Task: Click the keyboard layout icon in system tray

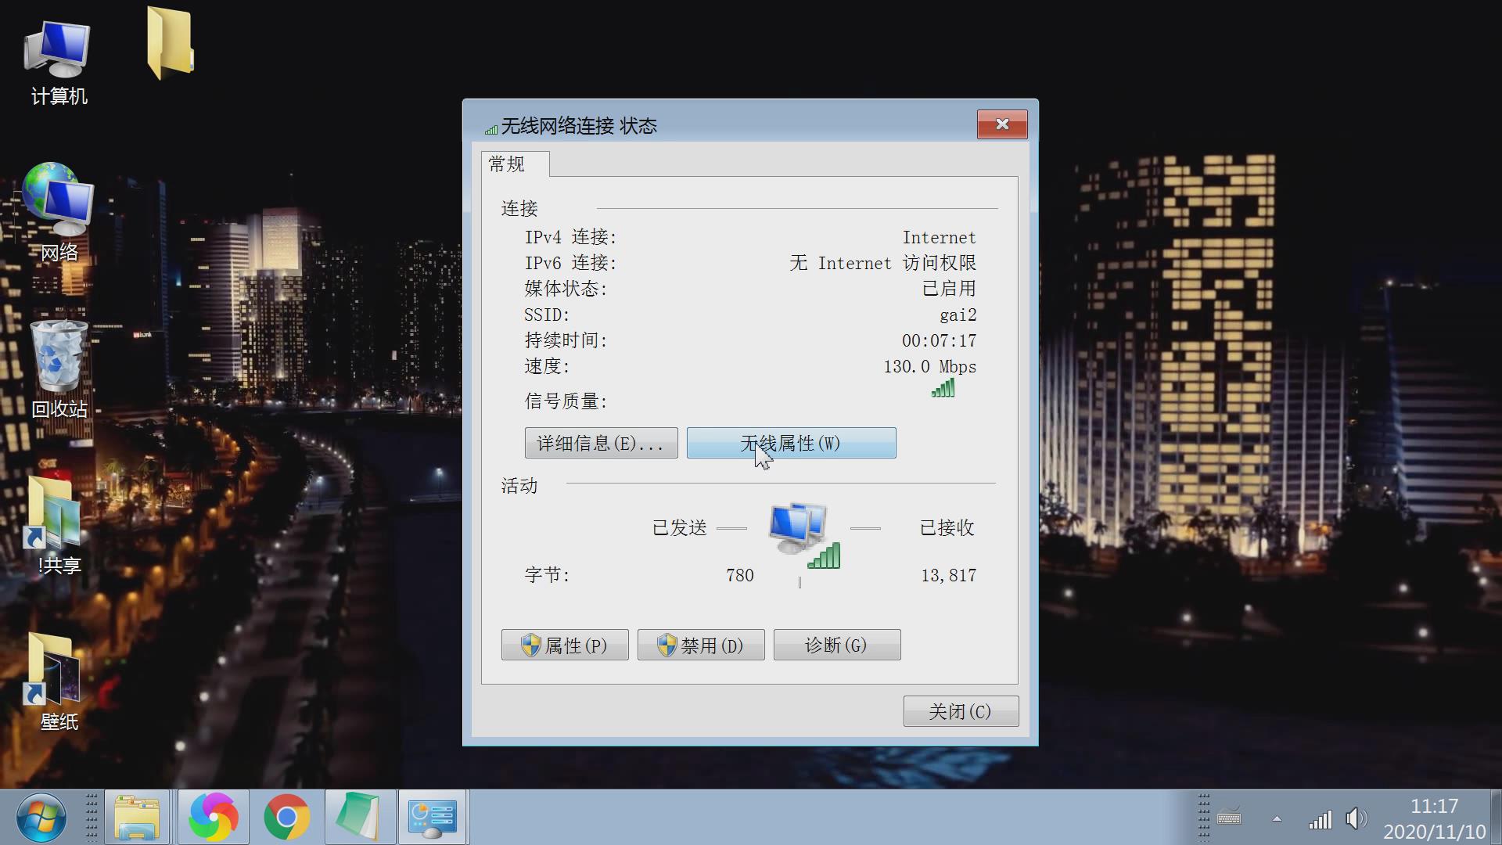Action: coord(1230,819)
